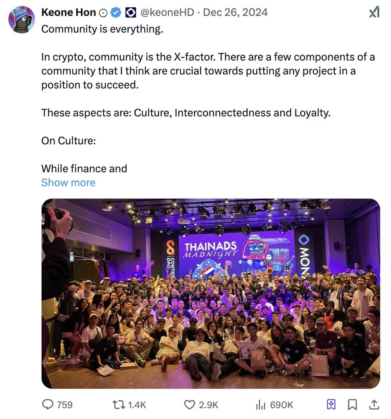391x419 pixels.
Task: Click the small circle icon after Keone Hon
Action: tap(103, 13)
